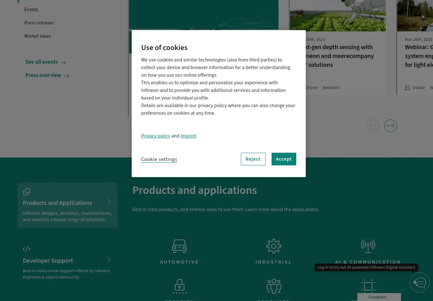Accept cookies in the dialog

(284, 159)
